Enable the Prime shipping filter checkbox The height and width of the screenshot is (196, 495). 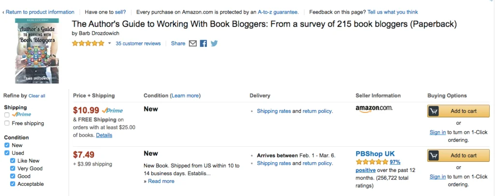click(x=7, y=115)
